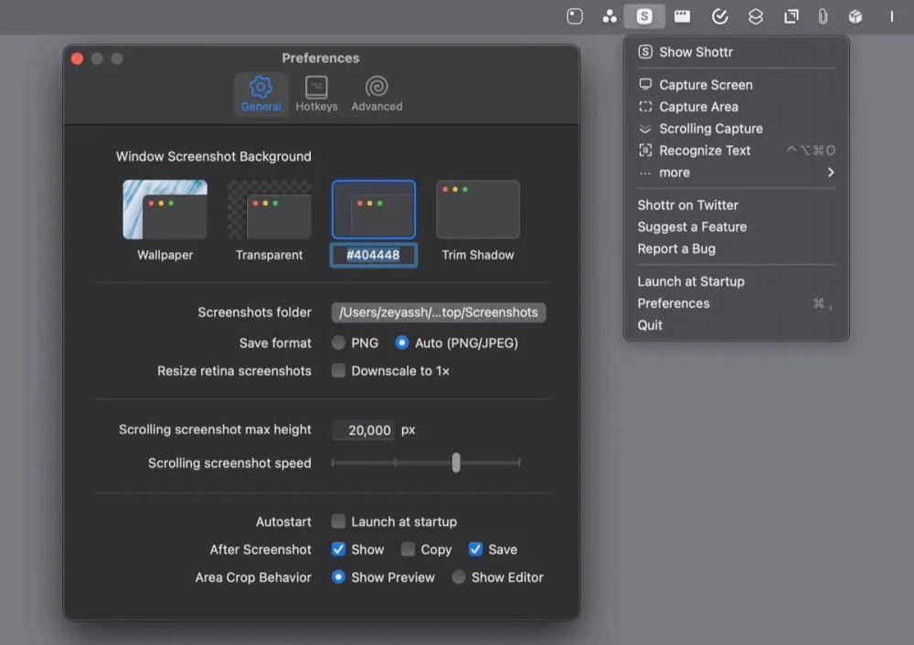
Task: Click the rounded square menu bar icon
Action: click(575, 16)
